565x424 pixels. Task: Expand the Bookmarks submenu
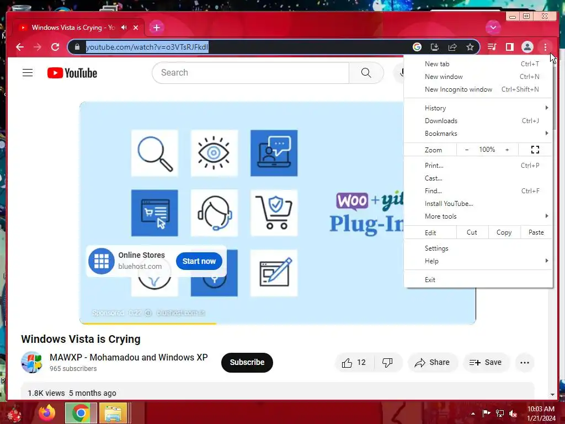coord(478,133)
